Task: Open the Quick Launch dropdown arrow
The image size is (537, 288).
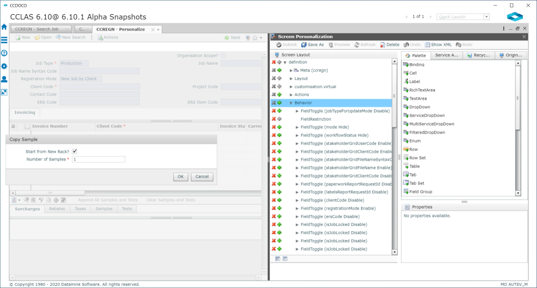Action: coord(486,17)
